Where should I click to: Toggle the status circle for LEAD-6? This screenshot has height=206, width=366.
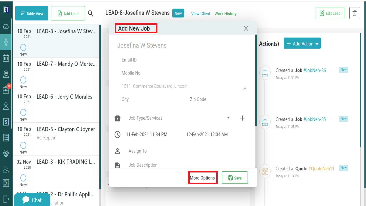coord(23,112)
